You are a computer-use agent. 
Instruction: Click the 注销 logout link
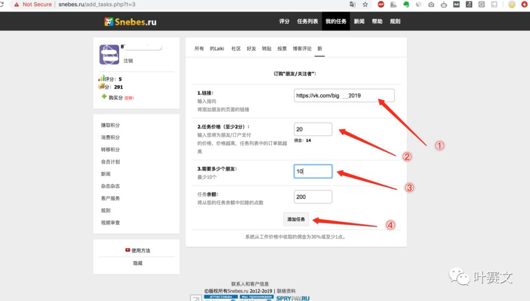(128, 61)
